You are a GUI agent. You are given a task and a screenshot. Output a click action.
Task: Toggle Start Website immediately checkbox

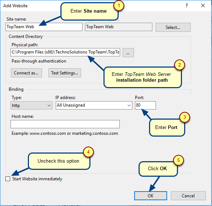pos(8,179)
